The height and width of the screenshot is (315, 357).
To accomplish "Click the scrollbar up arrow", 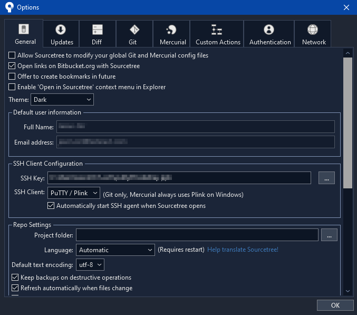I will (x=348, y=53).
